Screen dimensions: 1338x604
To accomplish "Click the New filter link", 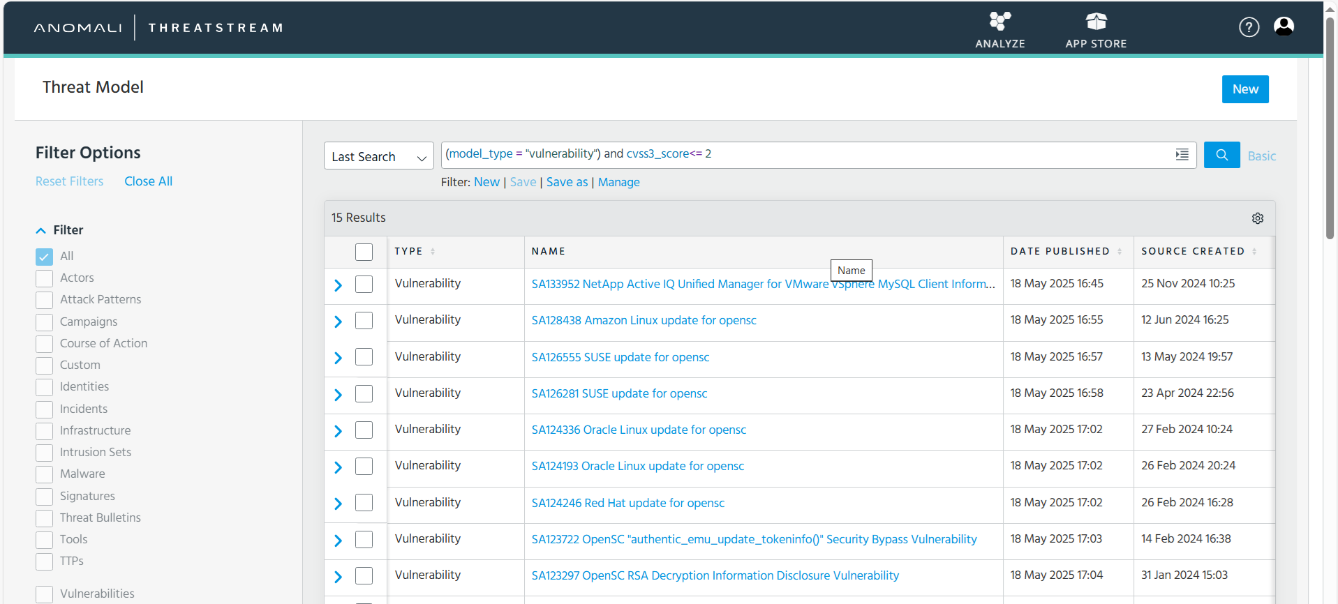I will click(x=486, y=182).
